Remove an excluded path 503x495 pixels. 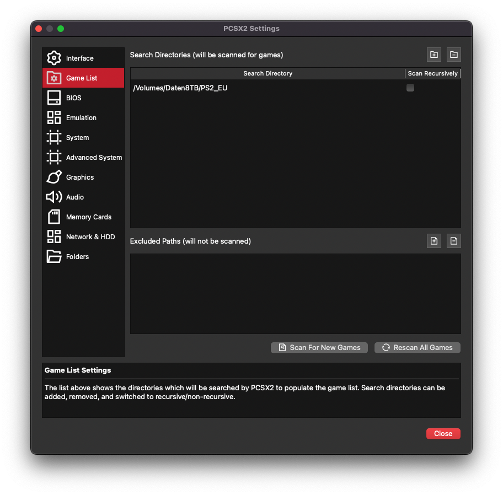[x=453, y=241]
